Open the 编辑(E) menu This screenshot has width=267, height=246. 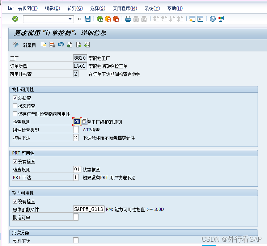pyautogui.click(x=52, y=8)
